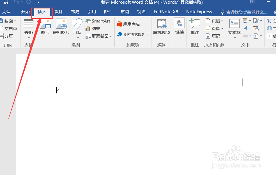Select the 插入 ribbon tab
Viewport: 276px width, 175px height.
pyautogui.click(x=42, y=12)
